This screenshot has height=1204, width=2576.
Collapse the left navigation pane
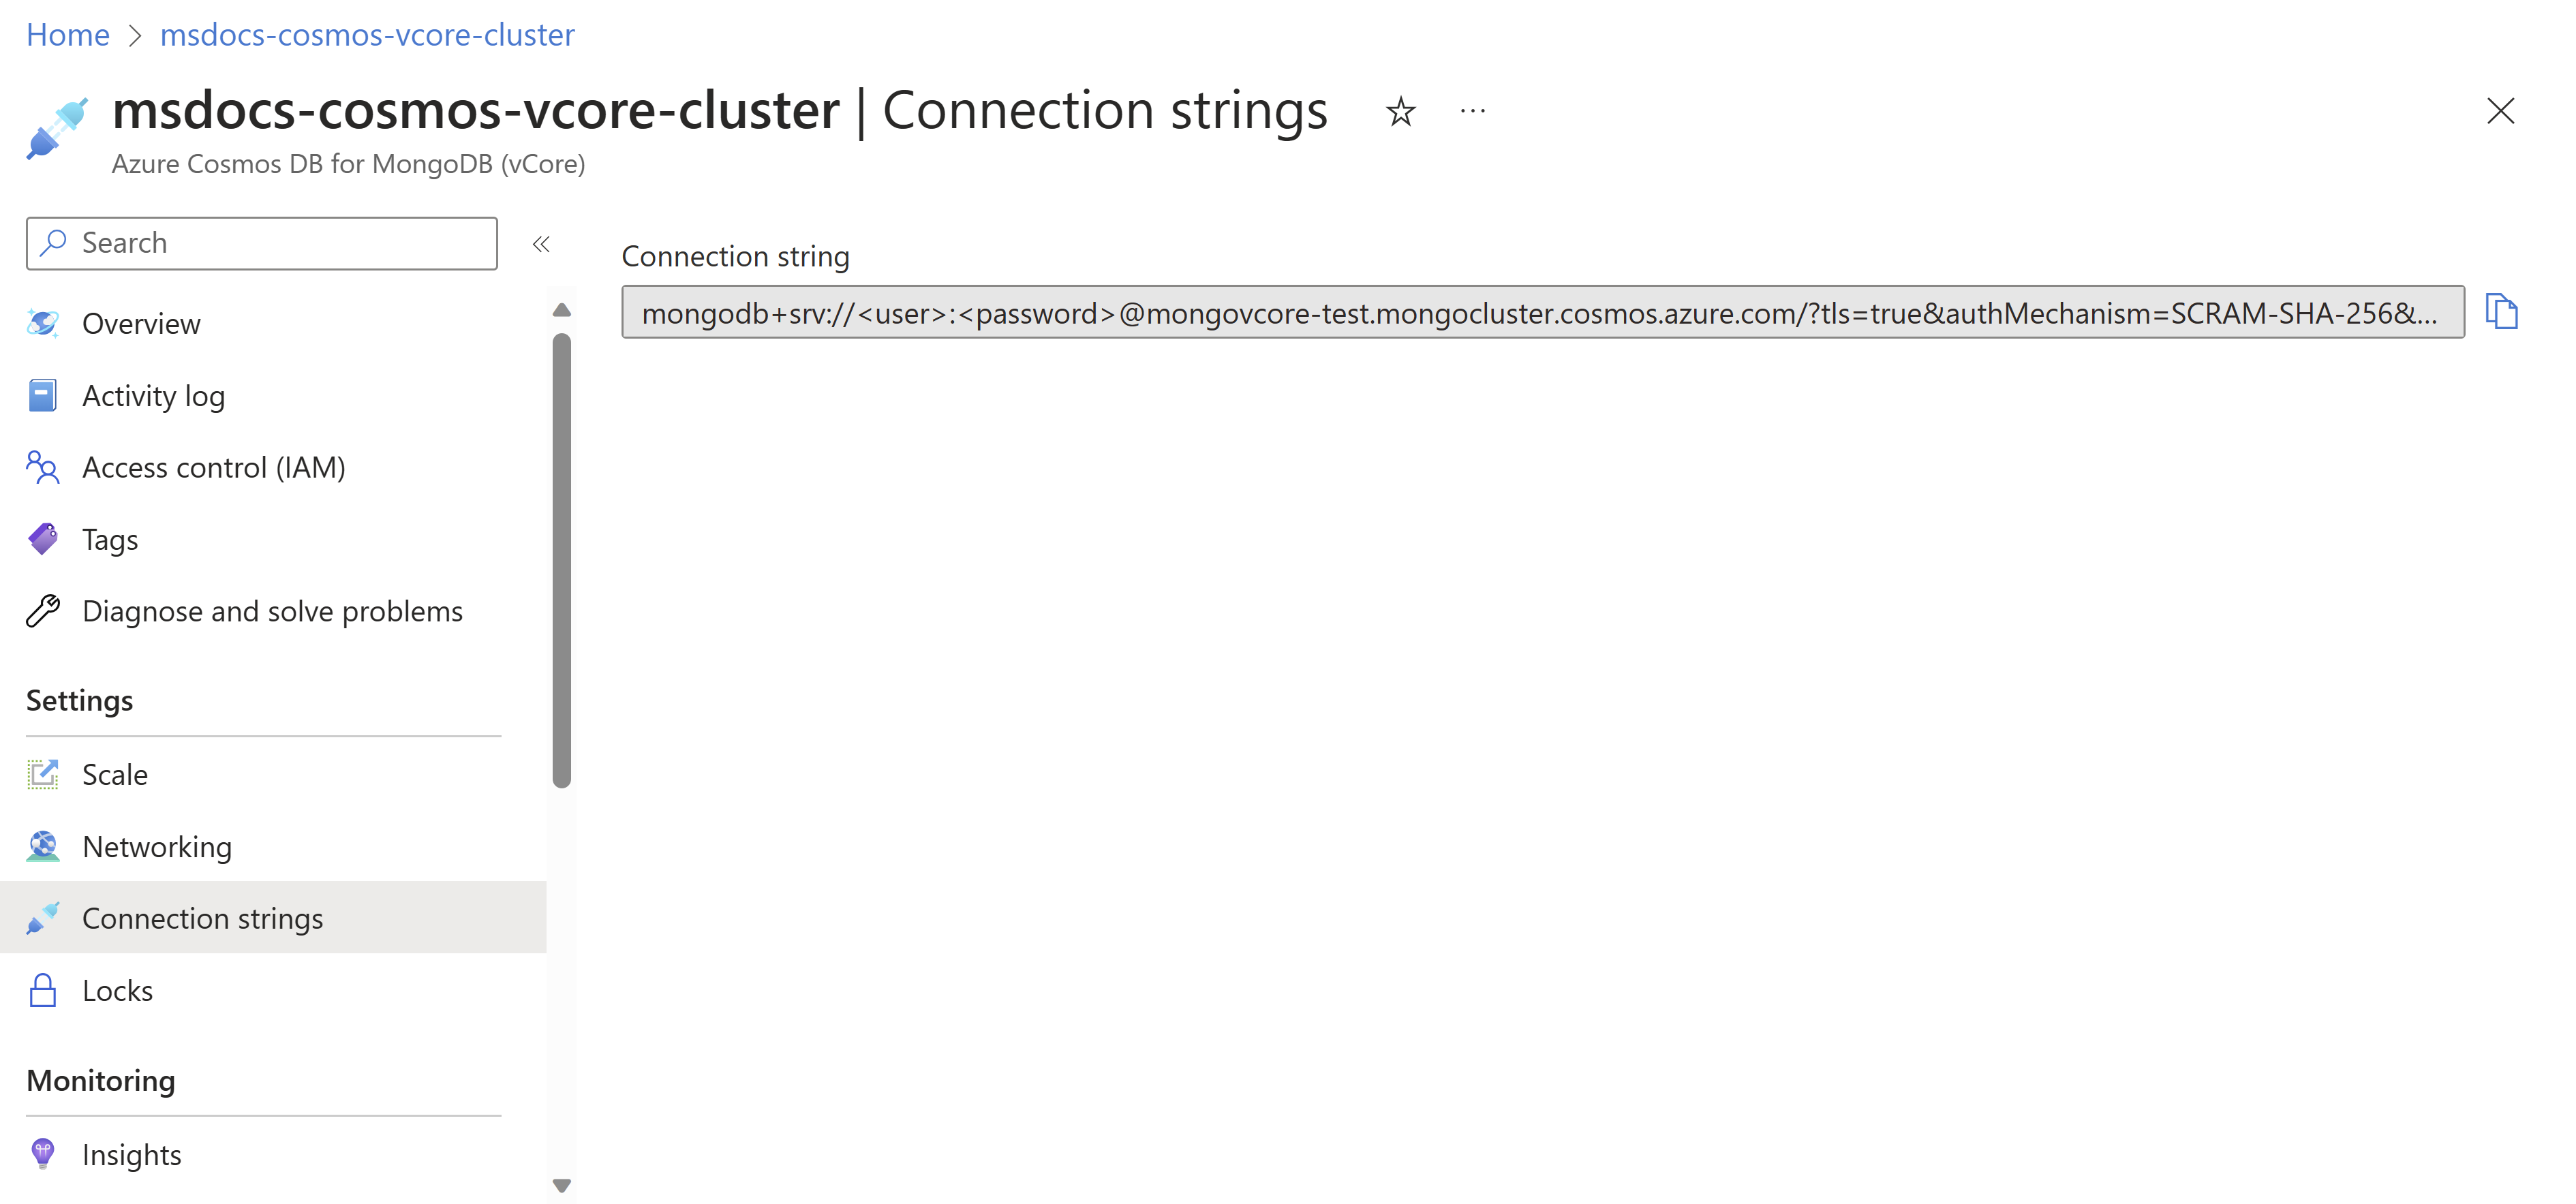click(541, 243)
